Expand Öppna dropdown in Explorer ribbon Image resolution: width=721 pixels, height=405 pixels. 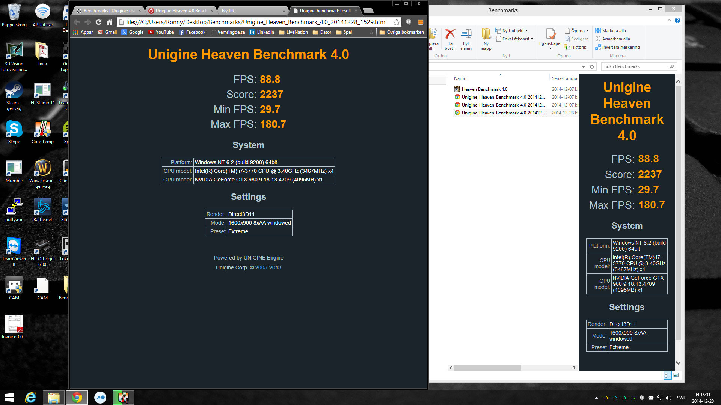(577, 31)
